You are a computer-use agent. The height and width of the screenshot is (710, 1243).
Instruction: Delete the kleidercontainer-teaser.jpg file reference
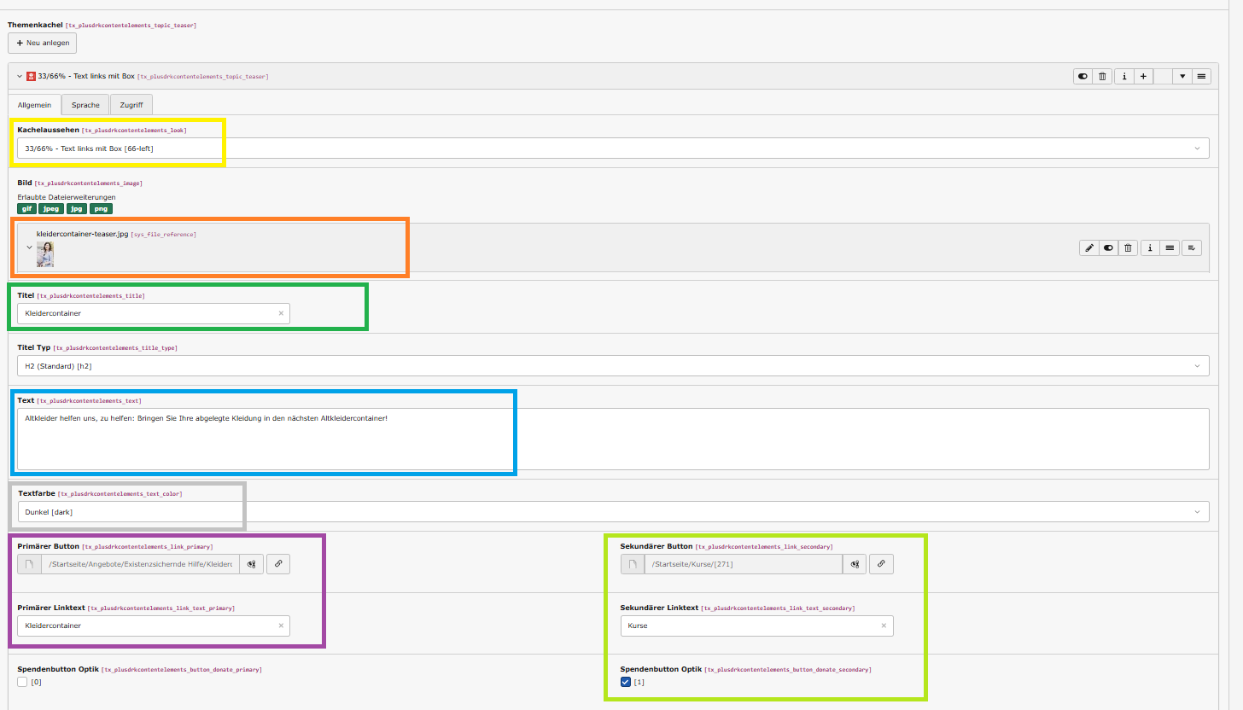click(x=1128, y=247)
